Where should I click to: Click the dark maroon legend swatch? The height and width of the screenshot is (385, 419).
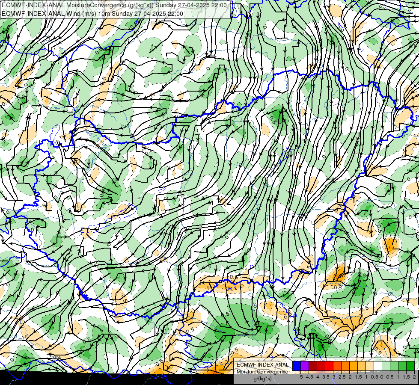(x=313, y=366)
